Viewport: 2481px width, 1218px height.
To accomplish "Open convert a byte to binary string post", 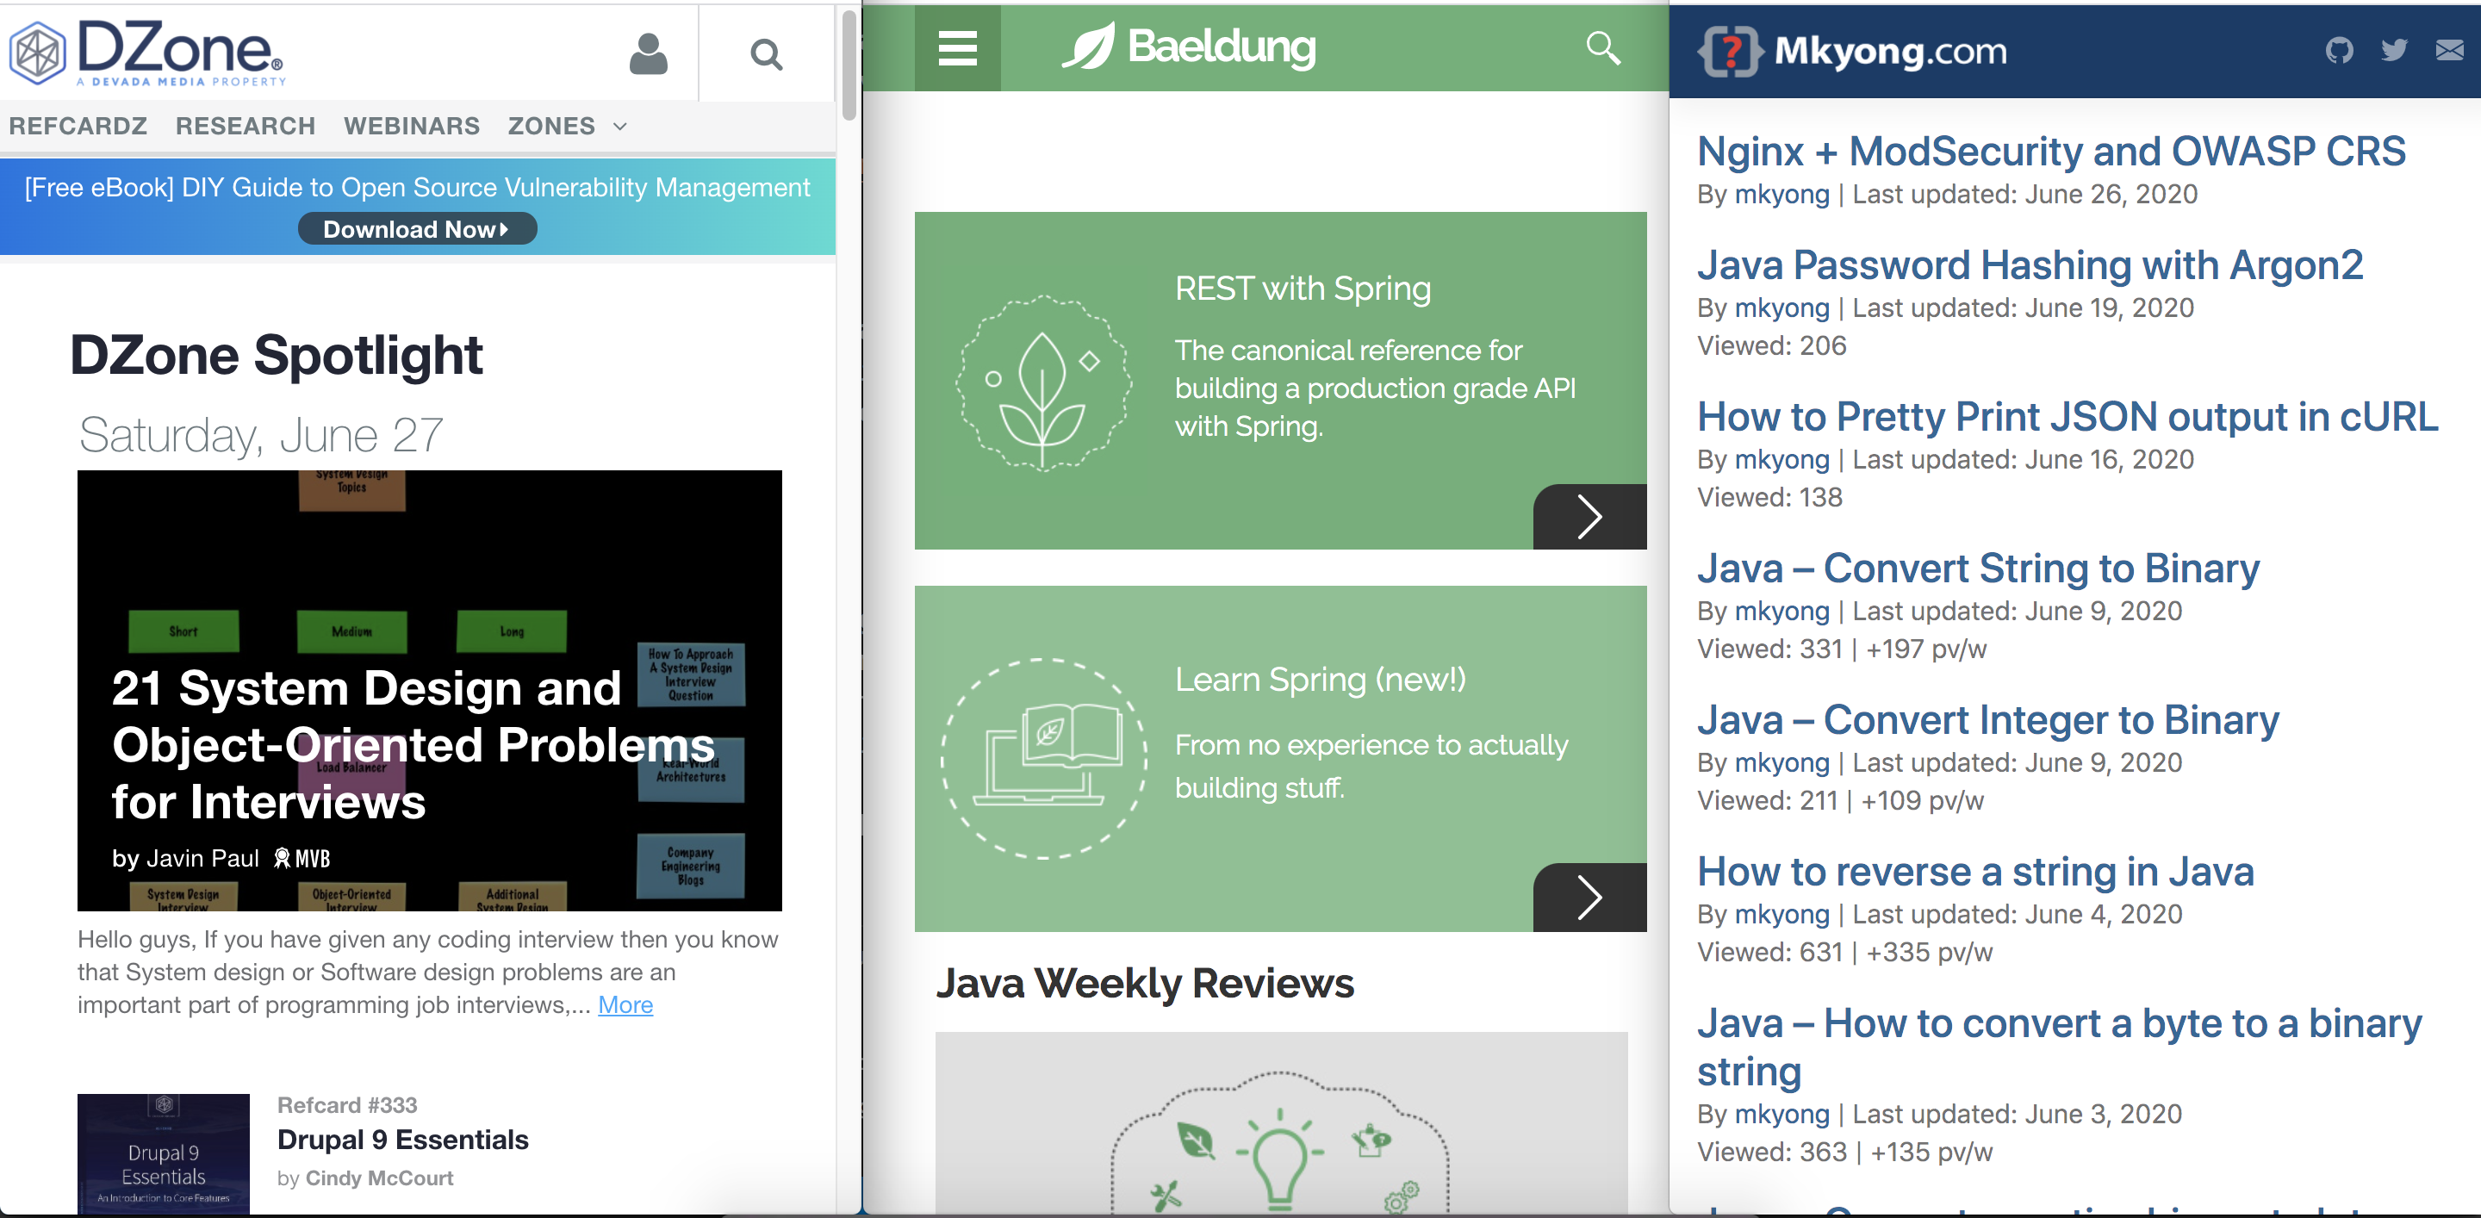I will pyautogui.click(x=2059, y=1047).
